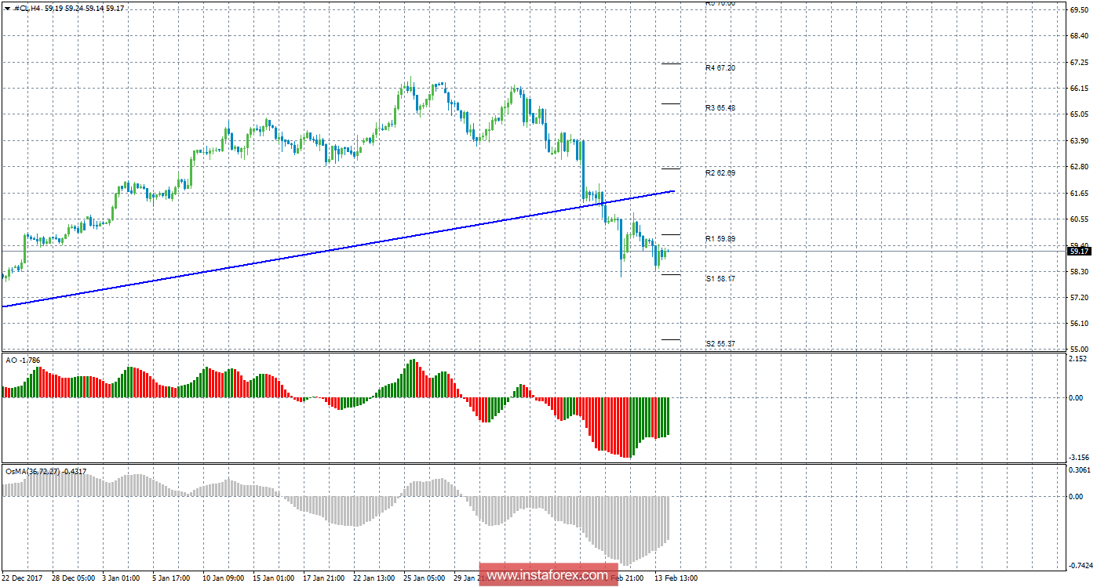Click the 60.55 price scale value
This screenshot has height=587, width=1097.
click(x=1080, y=219)
